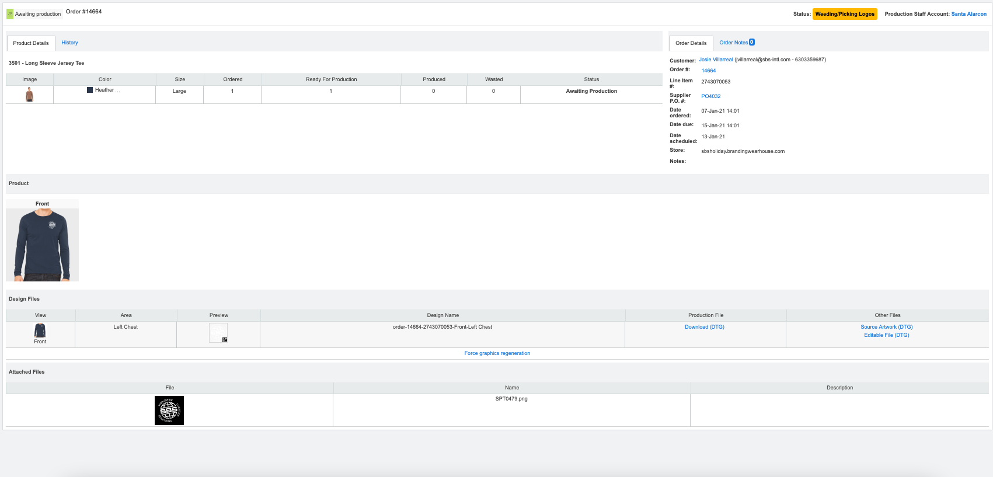Download the DTG production file
The width and height of the screenshot is (993, 477).
[x=704, y=327]
